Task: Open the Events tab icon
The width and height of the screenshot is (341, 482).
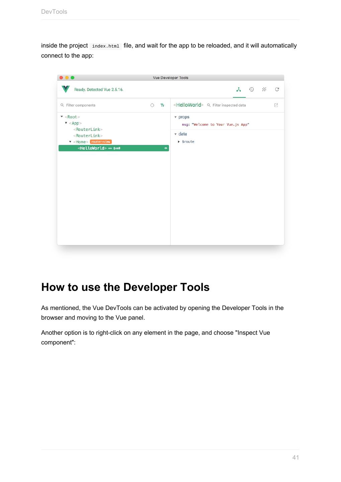Action: [x=264, y=89]
